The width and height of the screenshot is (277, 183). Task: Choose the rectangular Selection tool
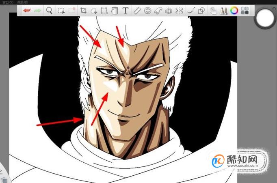pos(61,11)
